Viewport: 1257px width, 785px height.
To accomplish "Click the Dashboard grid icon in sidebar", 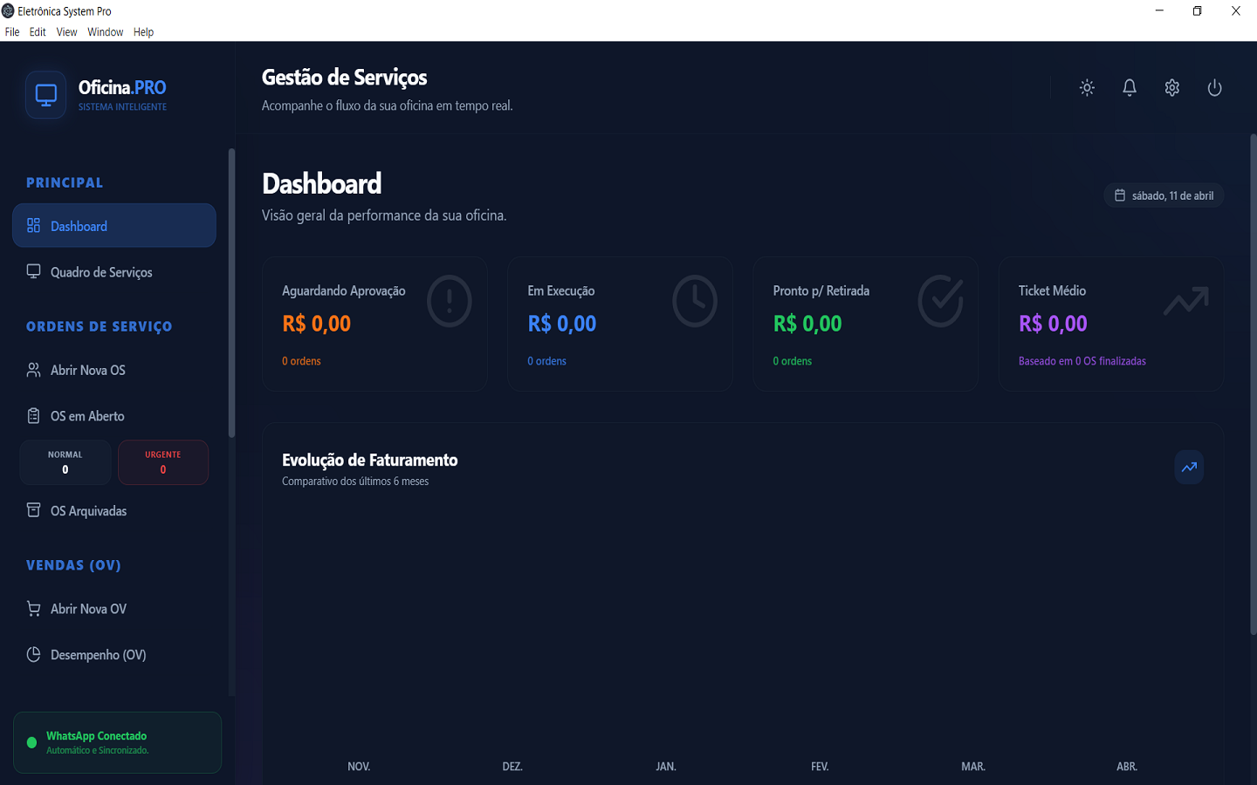I will [x=33, y=225].
